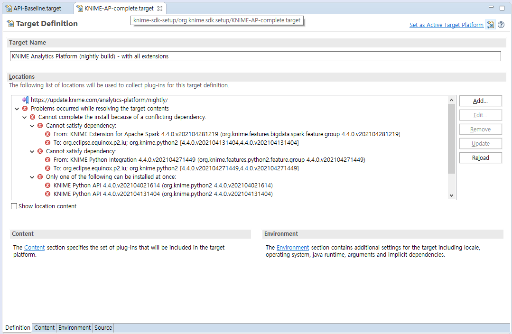Click error icon of Apache Spark 'From' row
This screenshot has height=334, width=512.
[x=47, y=134]
